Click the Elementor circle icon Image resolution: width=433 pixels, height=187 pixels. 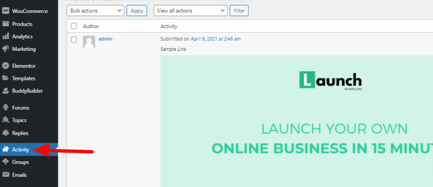5,66
